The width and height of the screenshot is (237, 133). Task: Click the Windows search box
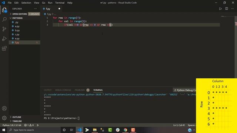[34, 130]
